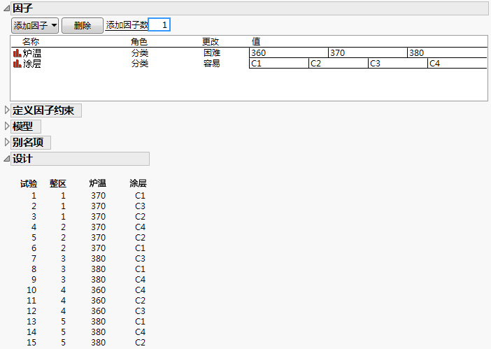The image size is (491, 349).
Task: Click the 因子 section title
Action: pyautogui.click(x=22, y=8)
